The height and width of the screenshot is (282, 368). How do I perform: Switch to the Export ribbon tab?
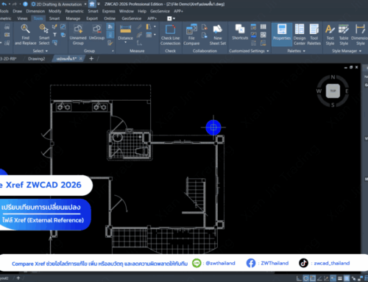(92, 18)
